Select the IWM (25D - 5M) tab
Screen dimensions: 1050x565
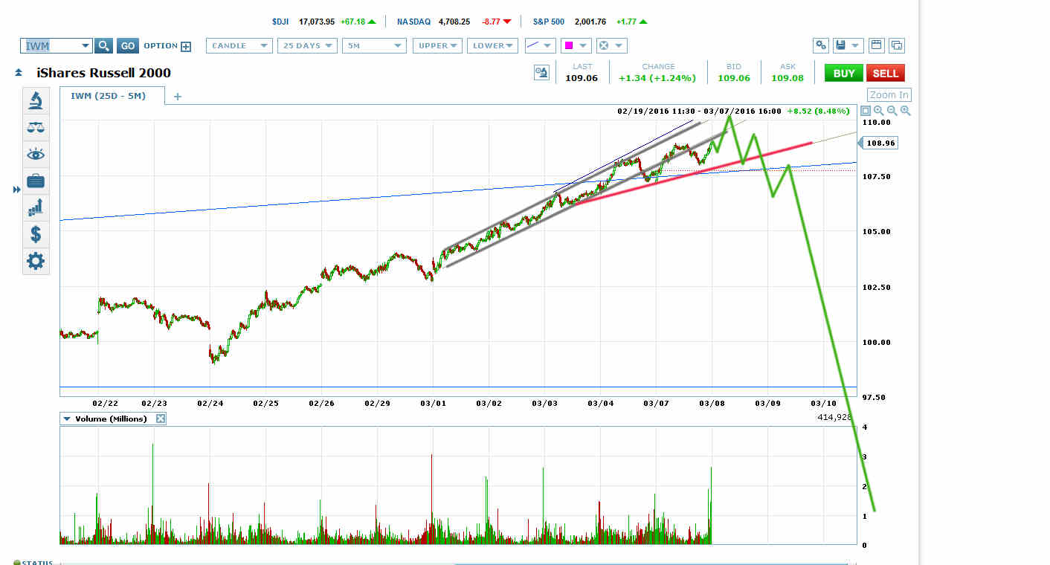[x=108, y=96]
